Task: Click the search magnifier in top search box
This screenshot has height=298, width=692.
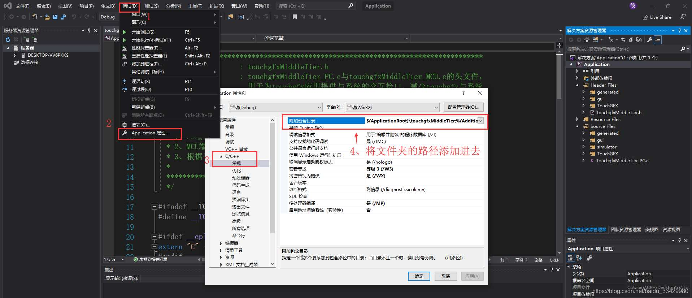Action: [351, 6]
